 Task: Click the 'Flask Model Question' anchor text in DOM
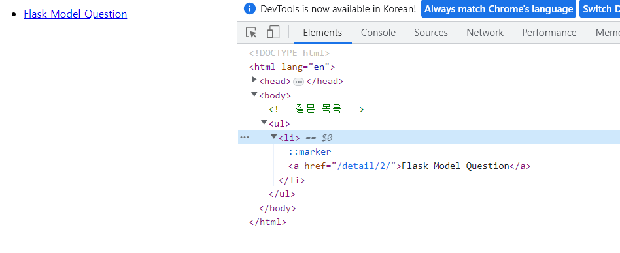(x=455, y=166)
